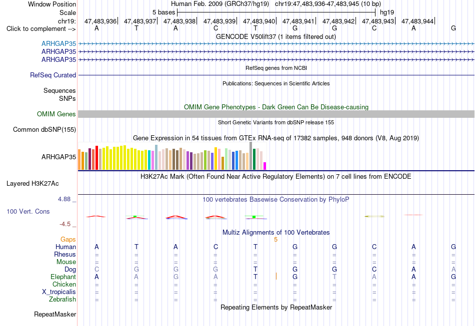Open the 'OMIM Gene Phenotypes' track title

276,107
